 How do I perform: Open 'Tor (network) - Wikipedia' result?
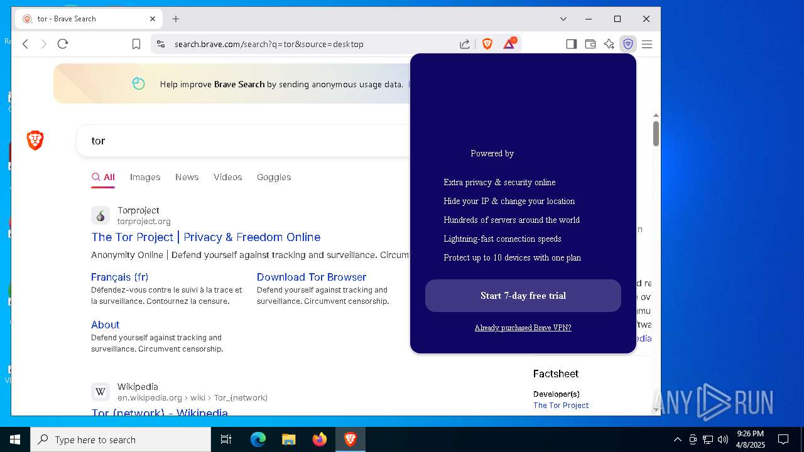coord(160,412)
